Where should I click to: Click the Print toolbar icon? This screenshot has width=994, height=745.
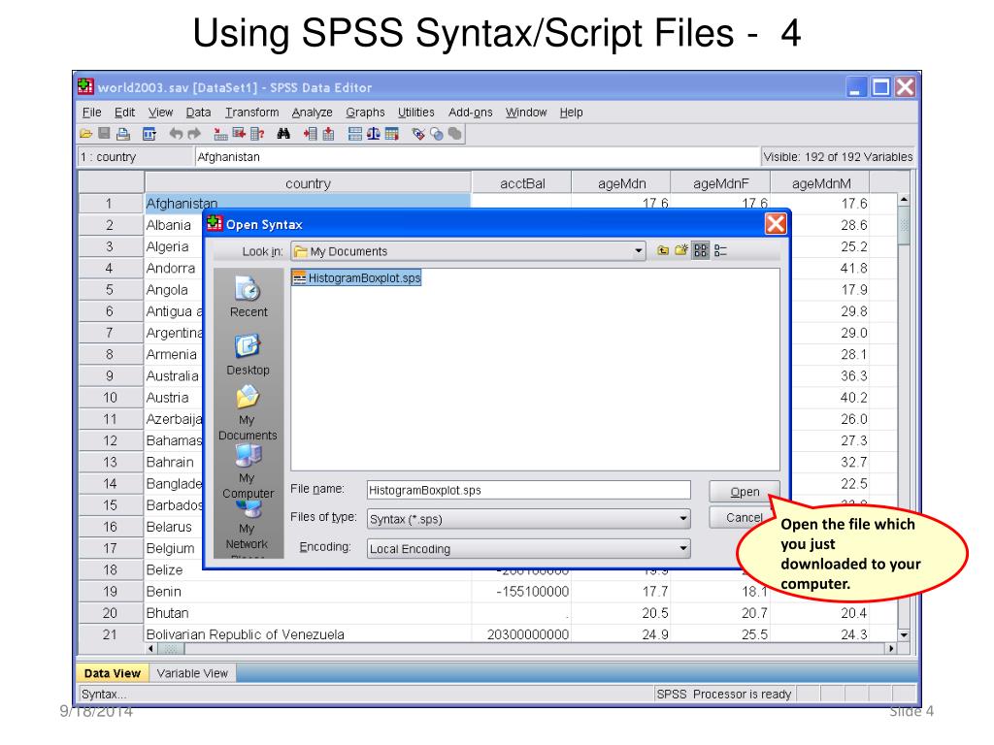click(x=123, y=134)
